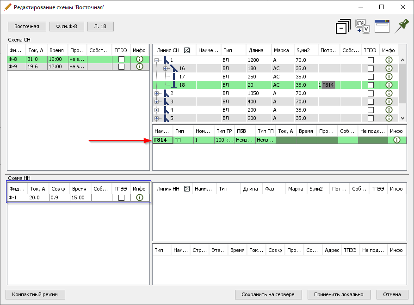414x305 pixels.
Task: Select the Г814 name cell
Action: point(163,140)
